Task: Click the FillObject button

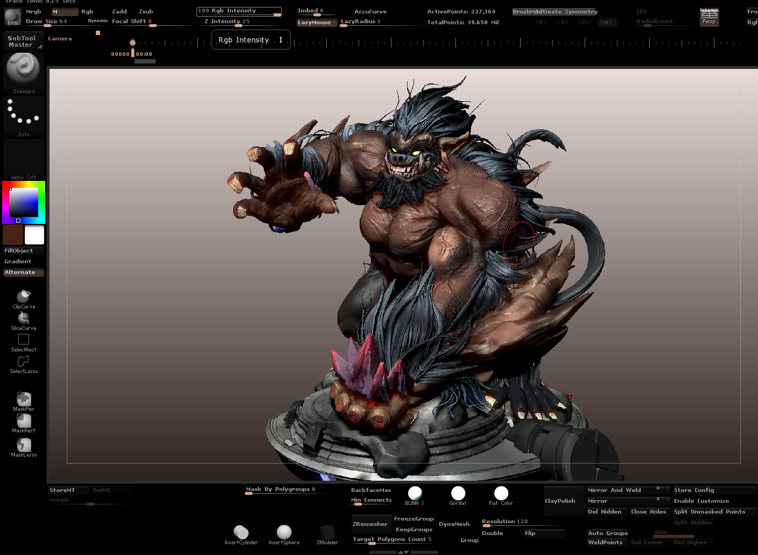Action: (x=24, y=251)
